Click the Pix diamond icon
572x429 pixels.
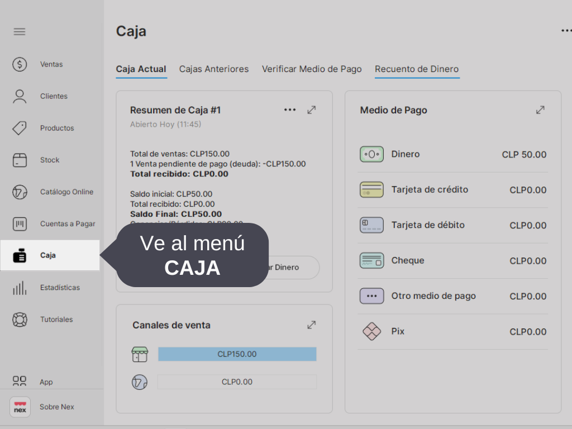tap(371, 331)
